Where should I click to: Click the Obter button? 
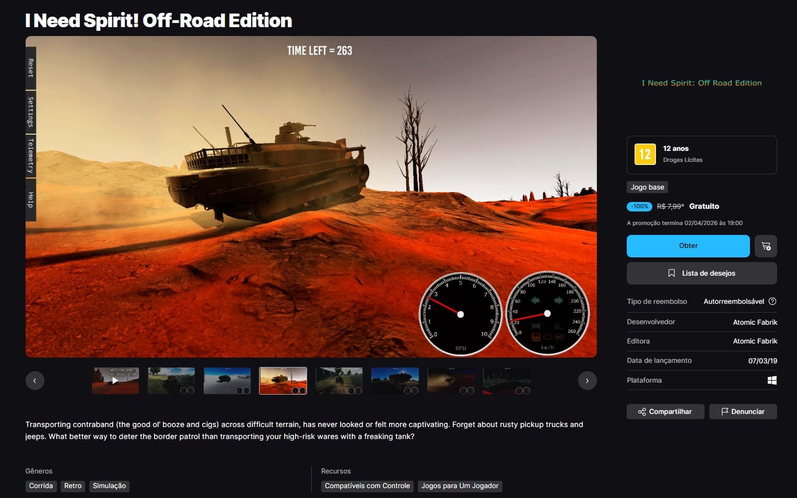(688, 246)
